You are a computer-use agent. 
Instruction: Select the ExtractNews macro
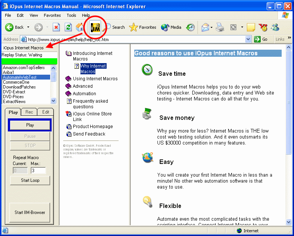point(26,102)
